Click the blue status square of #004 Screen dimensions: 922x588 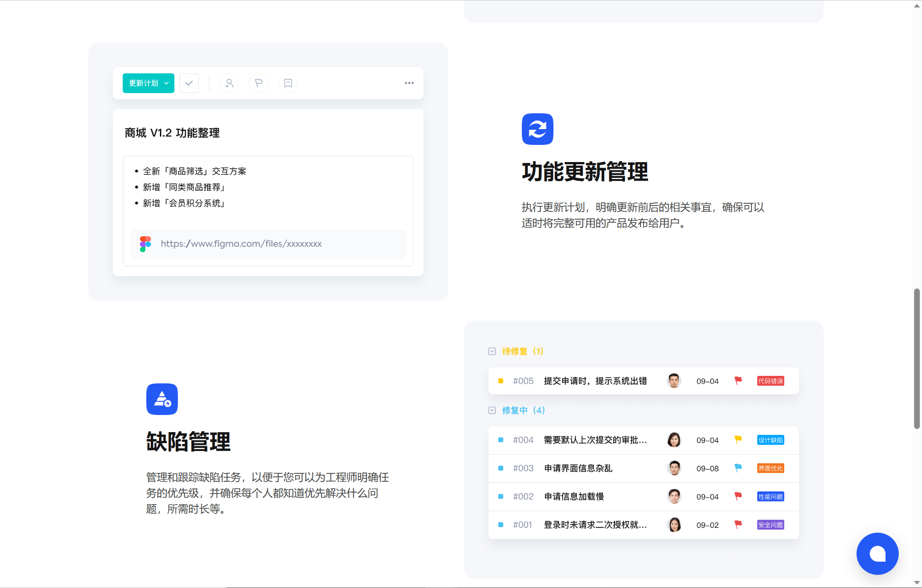click(500, 440)
